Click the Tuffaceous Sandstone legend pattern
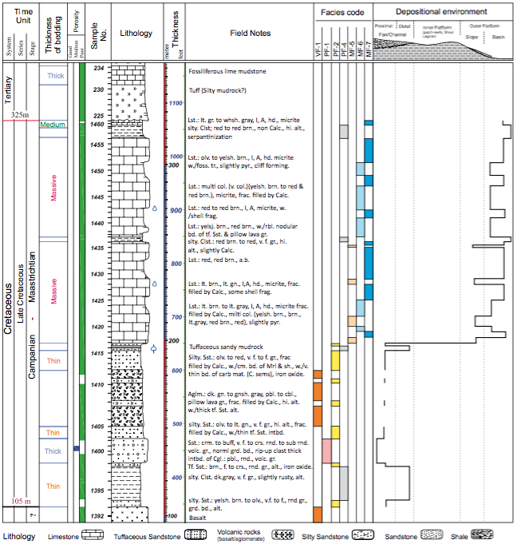 click(191, 536)
